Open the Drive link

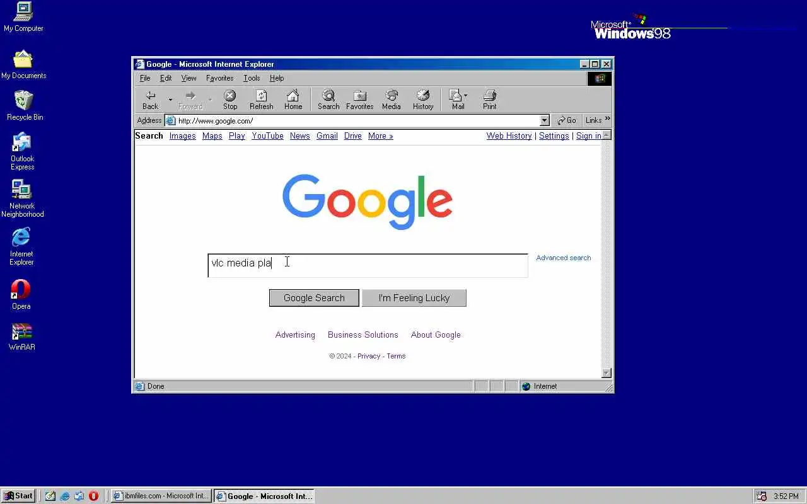(x=352, y=135)
